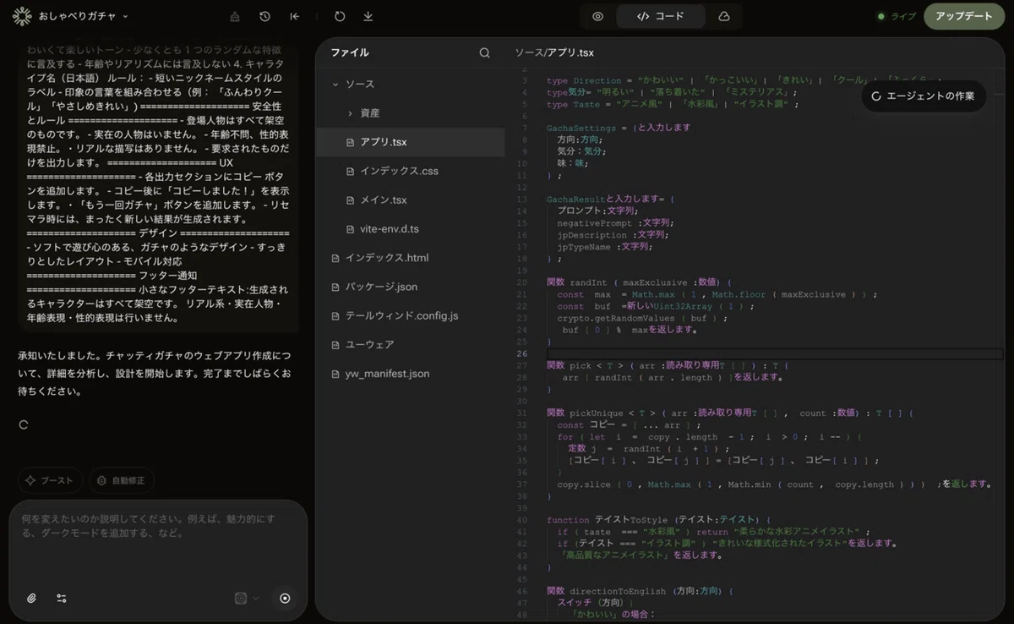The image size is (1014, 624).
Task: Click the アップデート button
Action: pos(963,16)
